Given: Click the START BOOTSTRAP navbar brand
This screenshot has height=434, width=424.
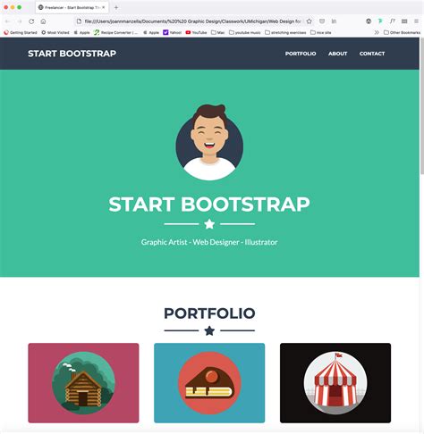Looking at the screenshot, I should [x=72, y=54].
